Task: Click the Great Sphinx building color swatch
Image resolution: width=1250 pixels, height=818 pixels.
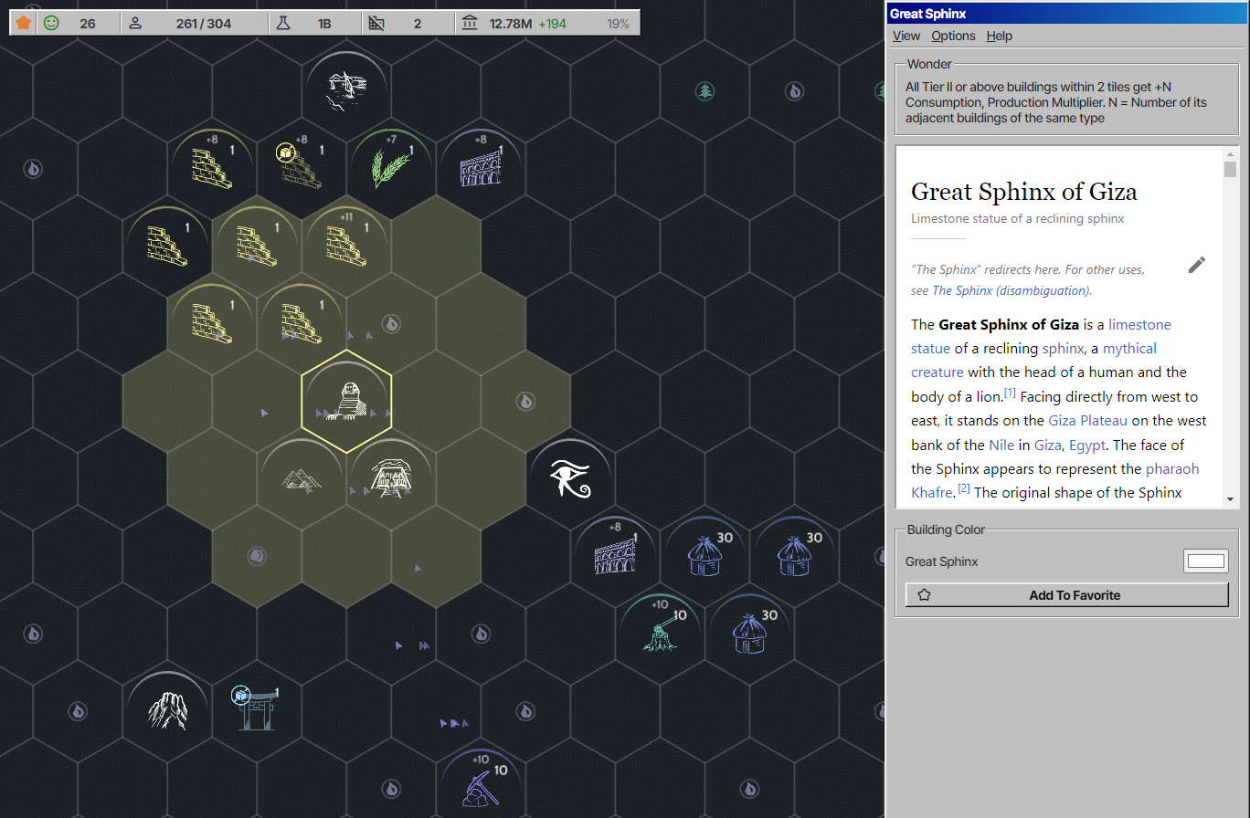Action: (x=1206, y=561)
